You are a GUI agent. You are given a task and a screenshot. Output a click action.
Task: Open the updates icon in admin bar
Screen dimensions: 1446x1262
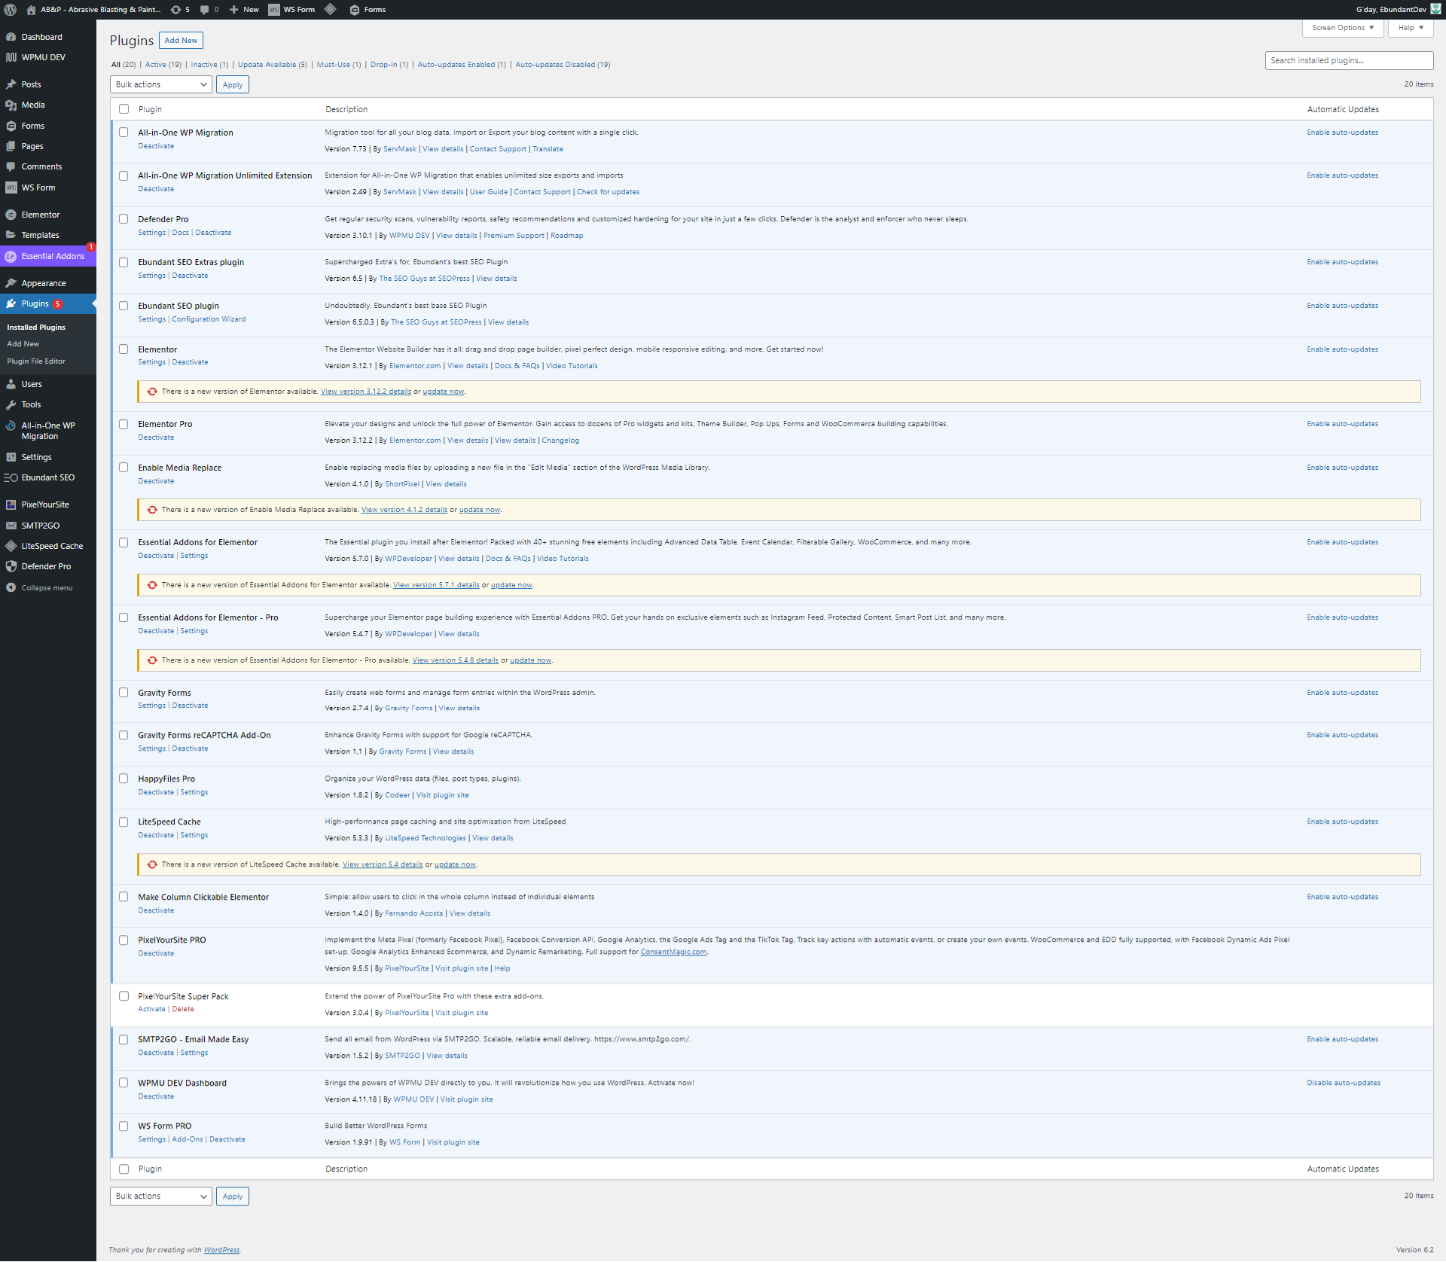pyautogui.click(x=175, y=10)
